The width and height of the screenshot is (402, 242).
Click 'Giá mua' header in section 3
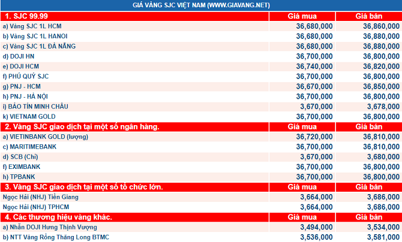(x=302, y=187)
